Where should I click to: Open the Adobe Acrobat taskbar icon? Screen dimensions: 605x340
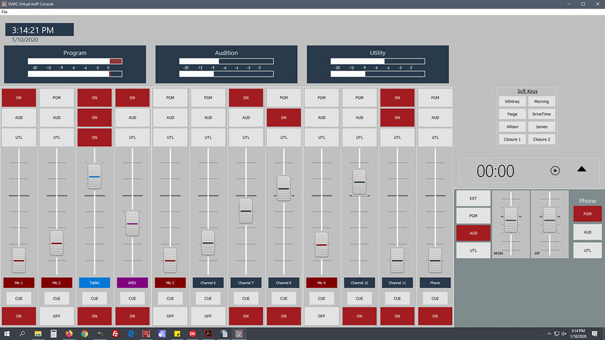(x=208, y=334)
